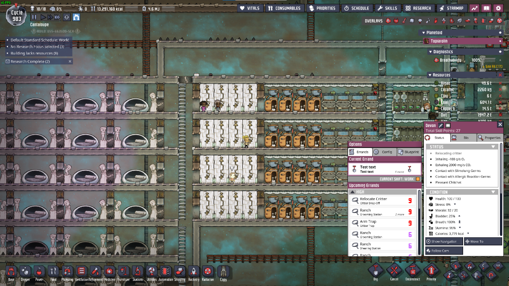This screenshot has width=509, height=286.
Task: Dismiss the Research Complete notification
Action: (70, 61)
